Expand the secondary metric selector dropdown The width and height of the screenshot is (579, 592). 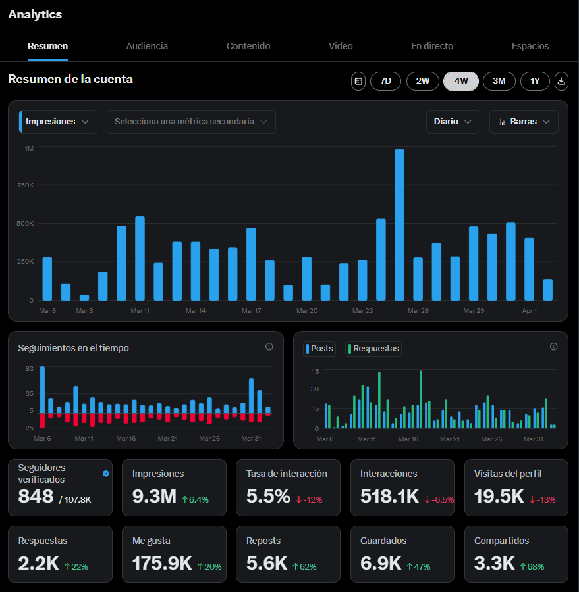[x=191, y=122]
